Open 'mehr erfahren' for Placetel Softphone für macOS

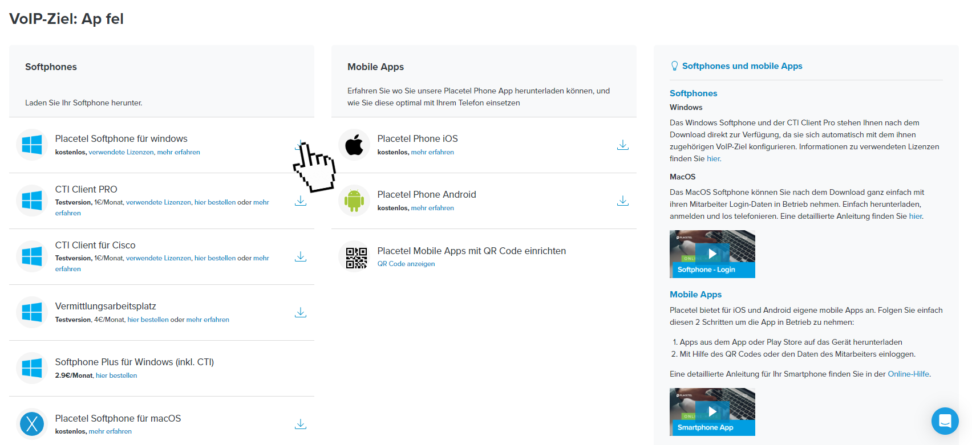pyautogui.click(x=110, y=431)
